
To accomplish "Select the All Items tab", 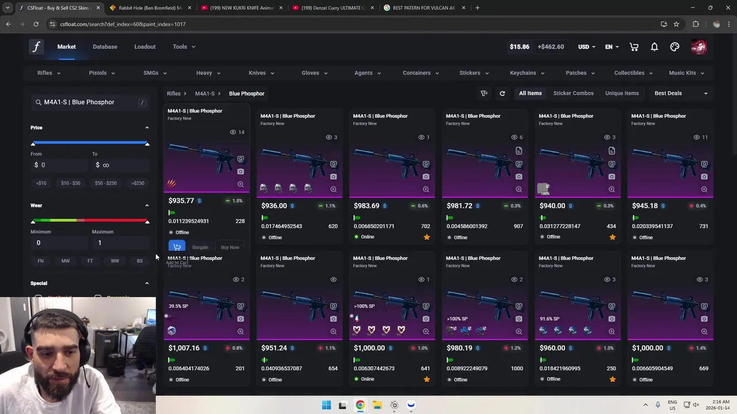I will [x=530, y=93].
